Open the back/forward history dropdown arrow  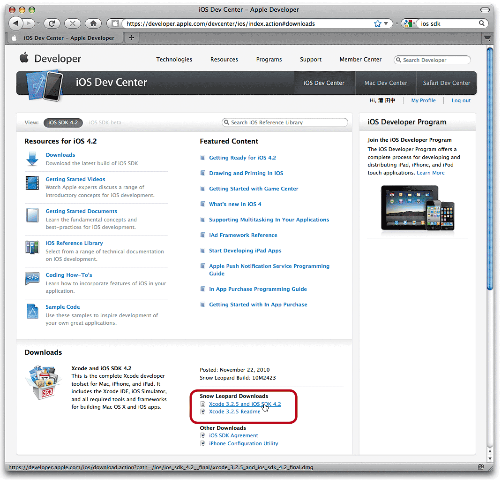click(38, 23)
